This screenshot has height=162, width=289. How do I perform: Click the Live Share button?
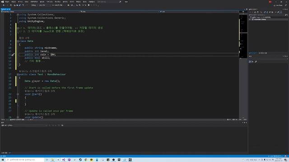[278, 5]
